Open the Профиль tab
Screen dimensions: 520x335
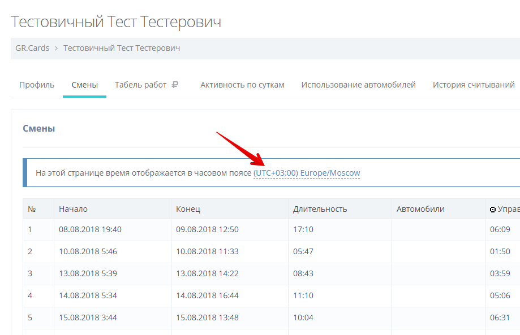pos(37,85)
